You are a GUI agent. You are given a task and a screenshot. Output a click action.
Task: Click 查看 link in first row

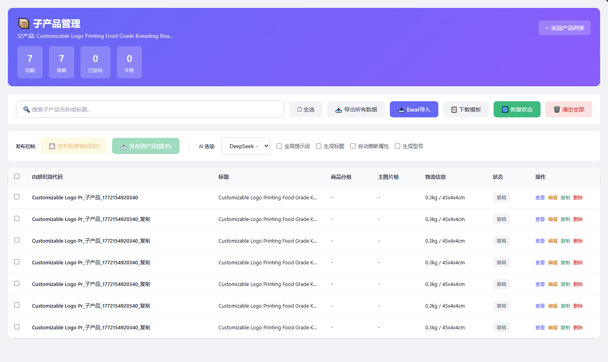[x=540, y=198]
